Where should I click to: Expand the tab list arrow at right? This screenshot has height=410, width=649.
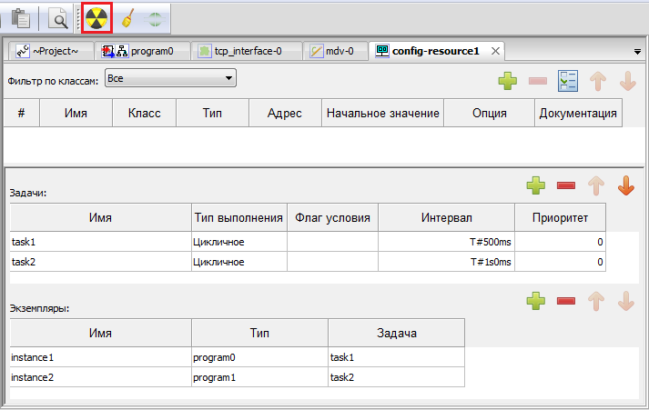click(637, 53)
